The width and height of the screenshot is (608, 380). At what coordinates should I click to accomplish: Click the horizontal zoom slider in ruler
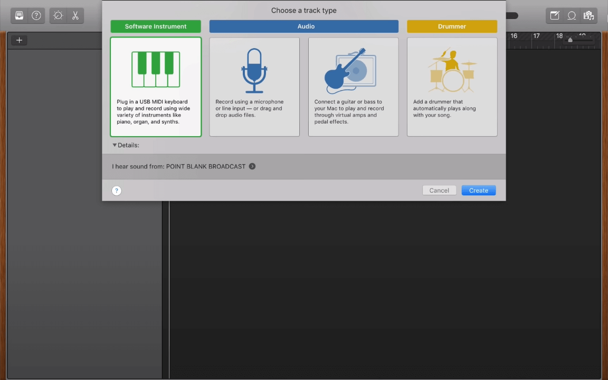click(x=570, y=40)
